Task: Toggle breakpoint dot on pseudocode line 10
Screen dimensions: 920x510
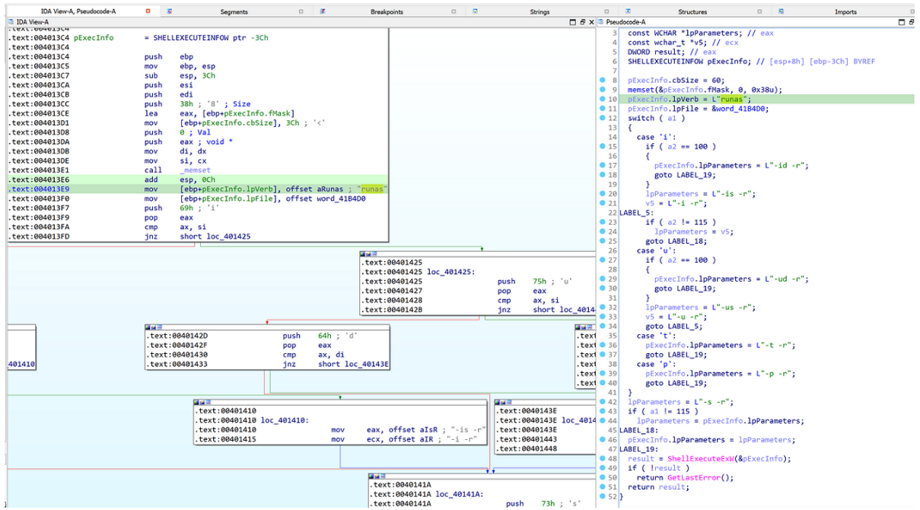Action: pyautogui.click(x=603, y=99)
